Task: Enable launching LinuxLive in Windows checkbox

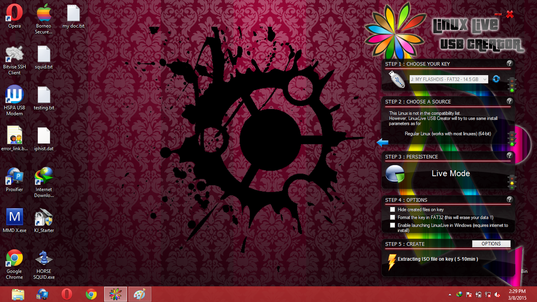Action: point(392,225)
